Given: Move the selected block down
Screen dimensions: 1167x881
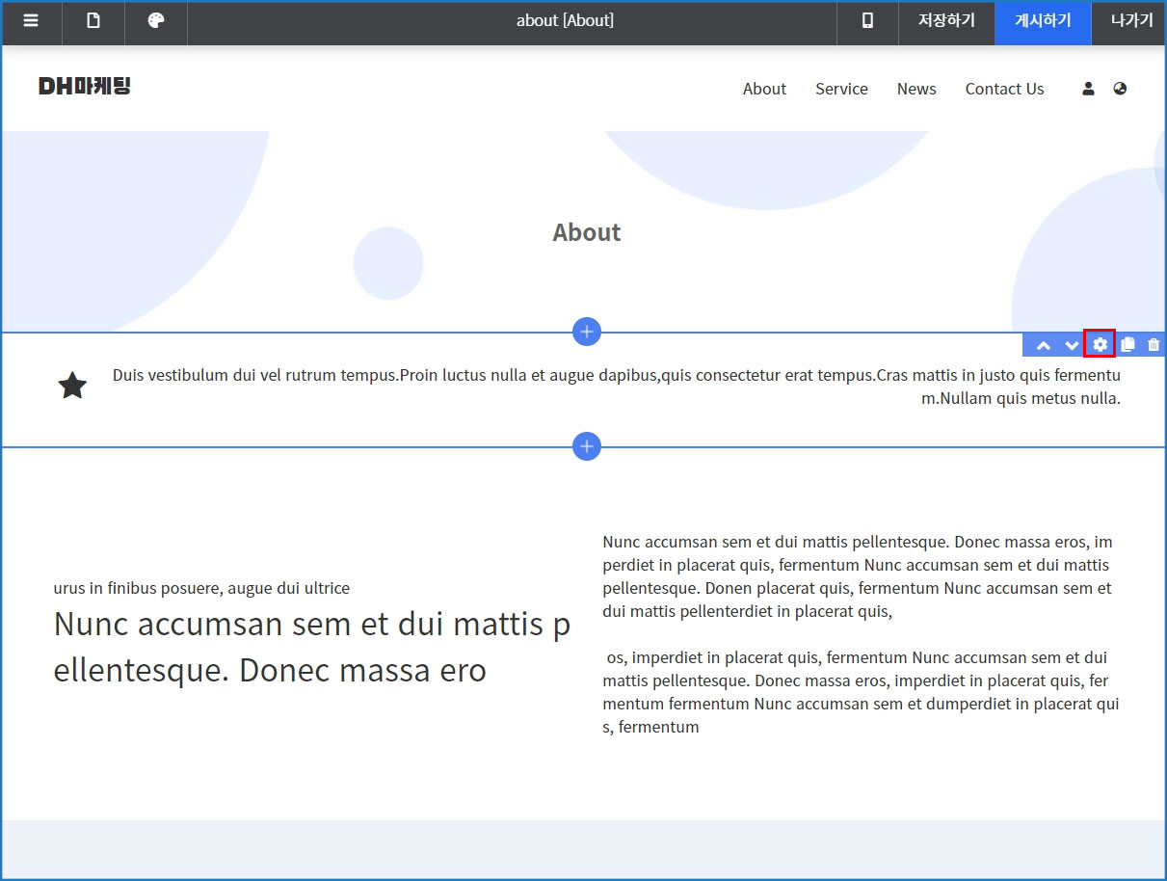Looking at the screenshot, I should (x=1072, y=345).
